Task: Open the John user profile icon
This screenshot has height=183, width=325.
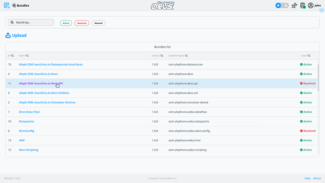Action: click(x=310, y=5)
